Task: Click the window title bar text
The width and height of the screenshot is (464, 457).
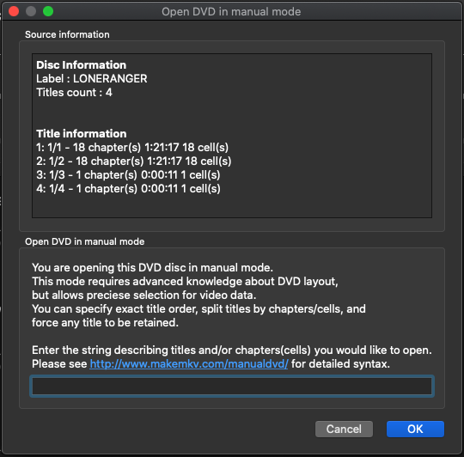Action: coord(231,12)
